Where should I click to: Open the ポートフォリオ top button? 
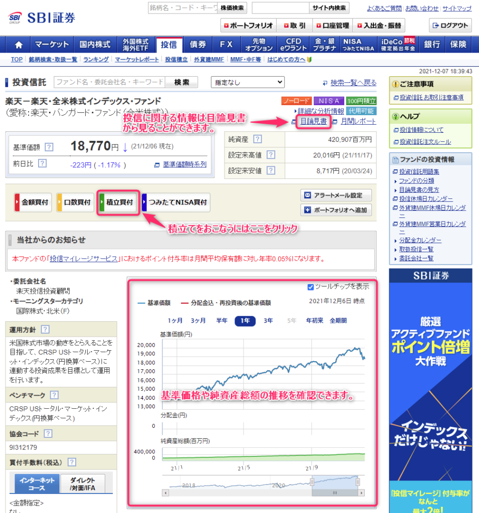tap(249, 26)
